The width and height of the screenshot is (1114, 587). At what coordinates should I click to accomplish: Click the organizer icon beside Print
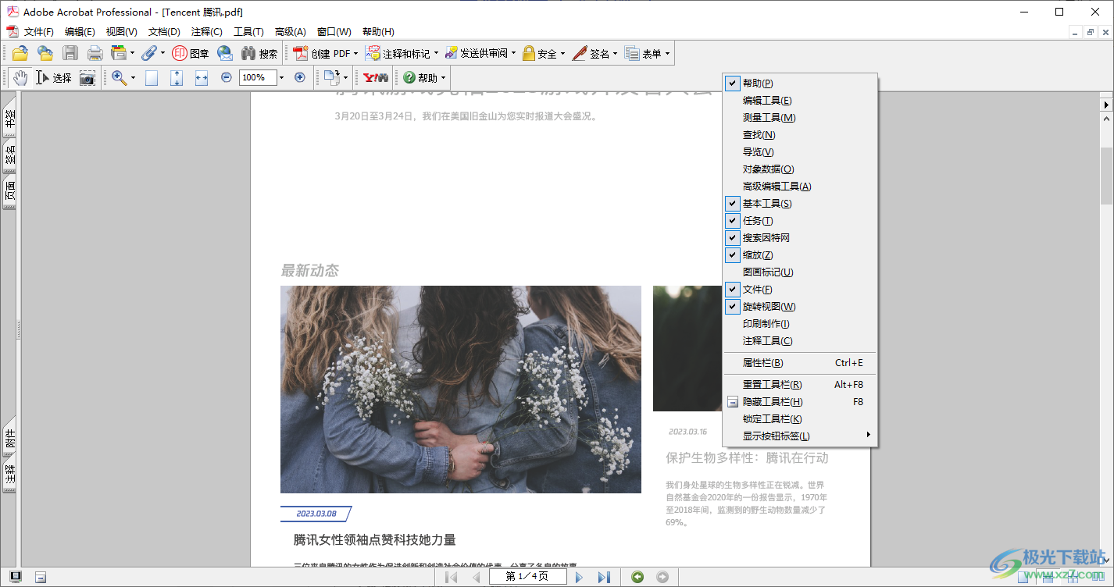[x=119, y=53]
